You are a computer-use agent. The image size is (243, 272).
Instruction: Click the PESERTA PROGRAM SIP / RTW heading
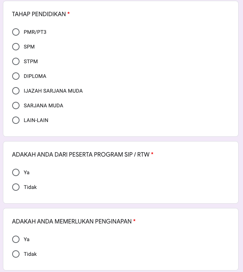click(81, 154)
